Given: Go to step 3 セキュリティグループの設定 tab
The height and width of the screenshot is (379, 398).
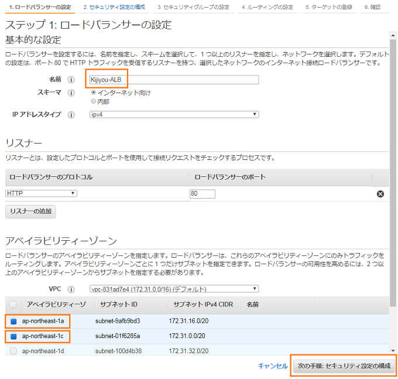Looking at the screenshot, I should [x=193, y=7].
